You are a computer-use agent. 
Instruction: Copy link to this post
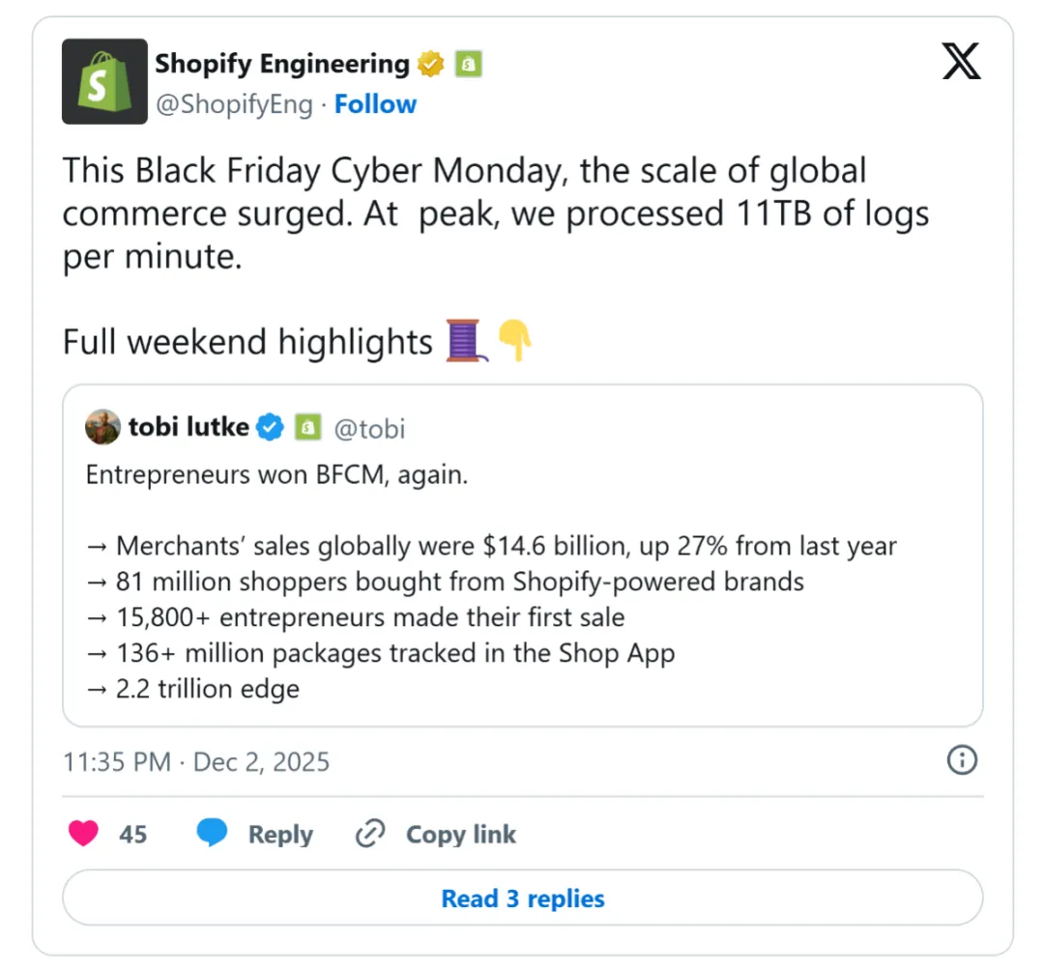click(460, 835)
